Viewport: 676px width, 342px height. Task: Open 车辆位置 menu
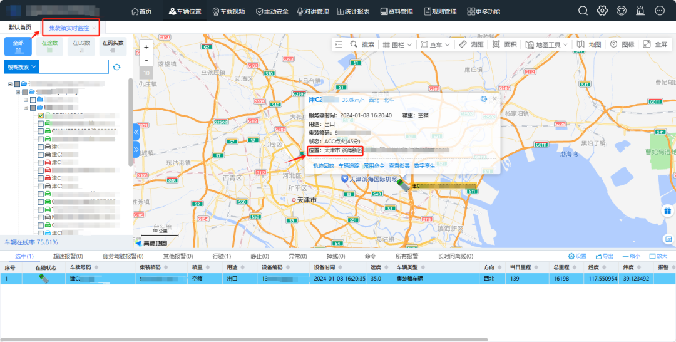[185, 11]
